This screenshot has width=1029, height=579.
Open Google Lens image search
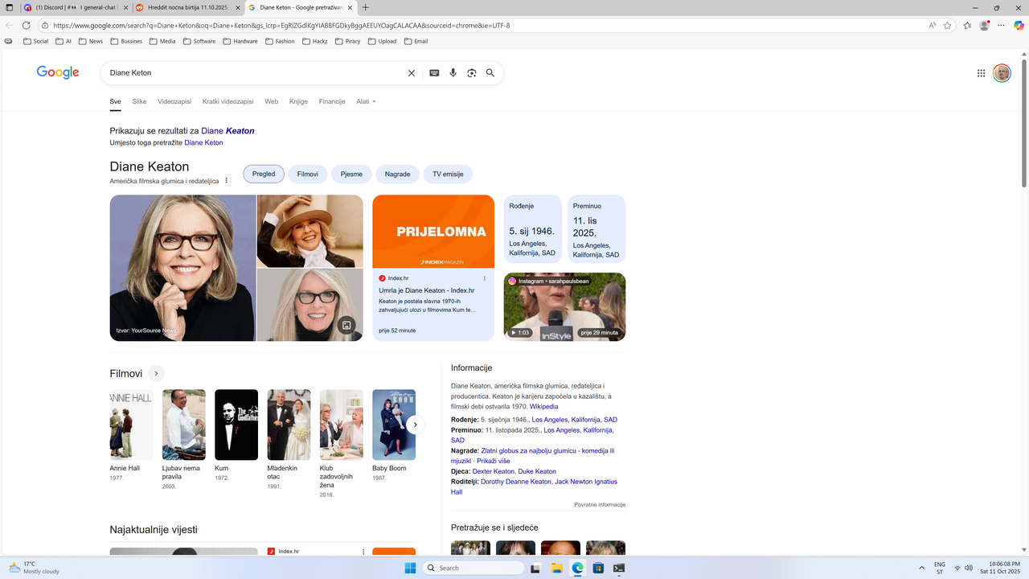[x=472, y=72]
